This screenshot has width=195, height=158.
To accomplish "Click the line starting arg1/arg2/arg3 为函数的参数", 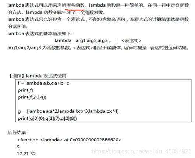I will pos(98,48).
